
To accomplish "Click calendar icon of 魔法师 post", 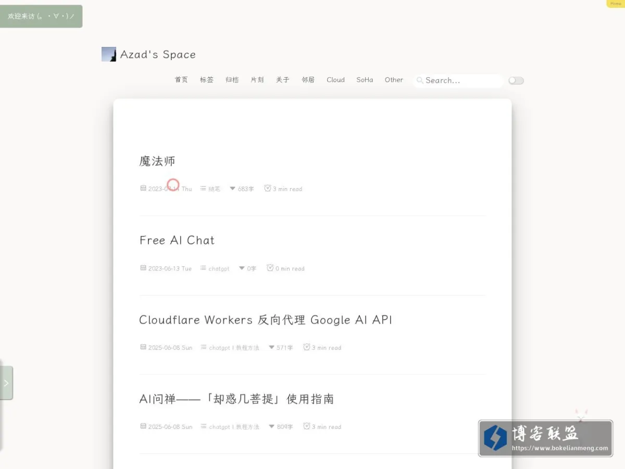I will click(x=143, y=188).
